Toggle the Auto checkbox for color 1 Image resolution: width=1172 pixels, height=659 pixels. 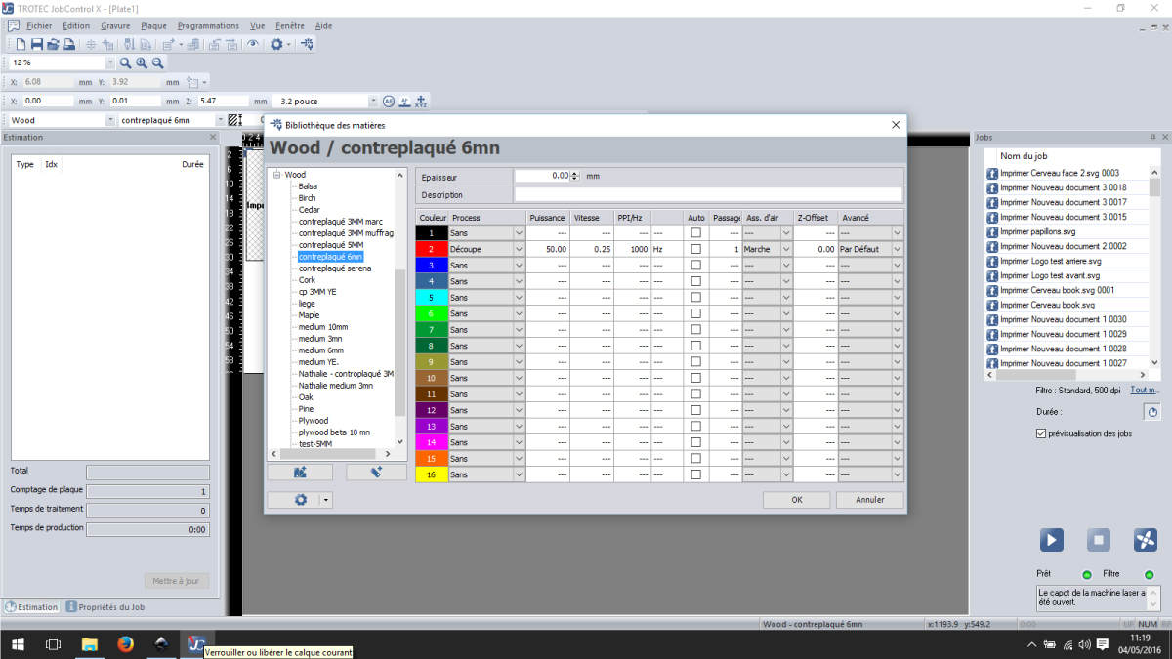pos(696,233)
